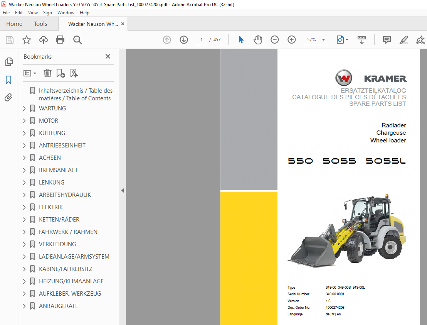Switch to the Tools tab

(x=40, y=24)
